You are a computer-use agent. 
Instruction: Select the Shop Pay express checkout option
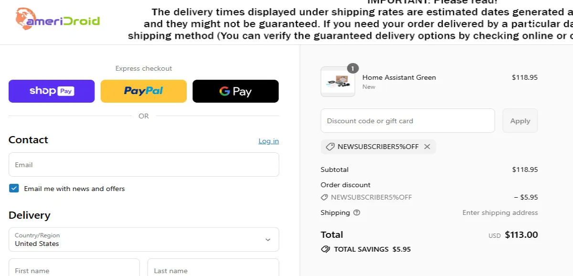[51, 91]
